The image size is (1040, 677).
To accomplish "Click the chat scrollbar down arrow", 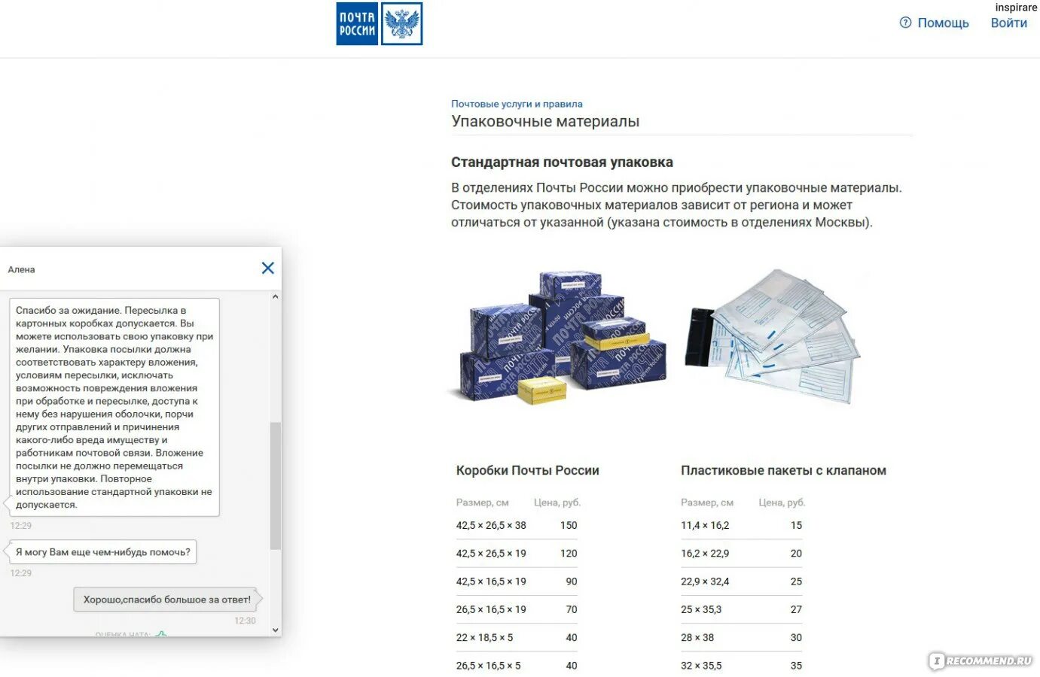I will [275, 630].
